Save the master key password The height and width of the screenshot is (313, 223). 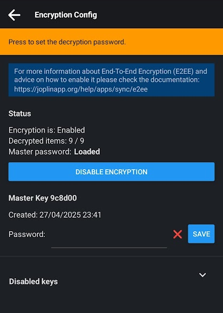(201, 234)
